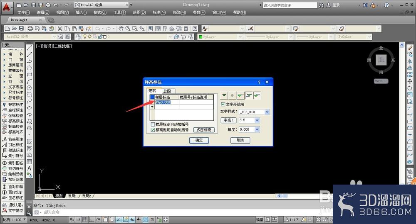The width and height of the screenshot is (416, 224).
Task: Select the Line draw tool
Action: coord(30,48)
